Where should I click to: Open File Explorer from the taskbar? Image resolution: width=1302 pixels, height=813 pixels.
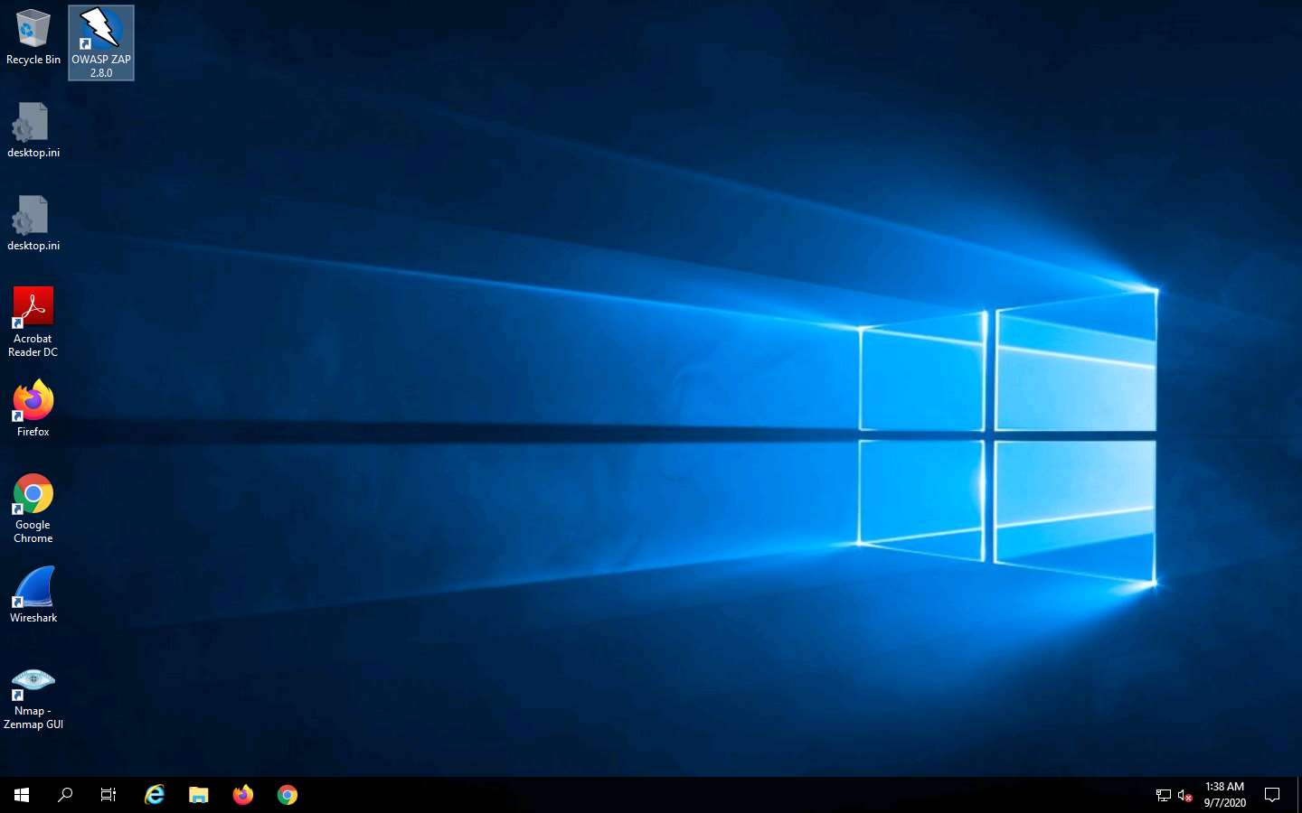click(x=198, y=795)
